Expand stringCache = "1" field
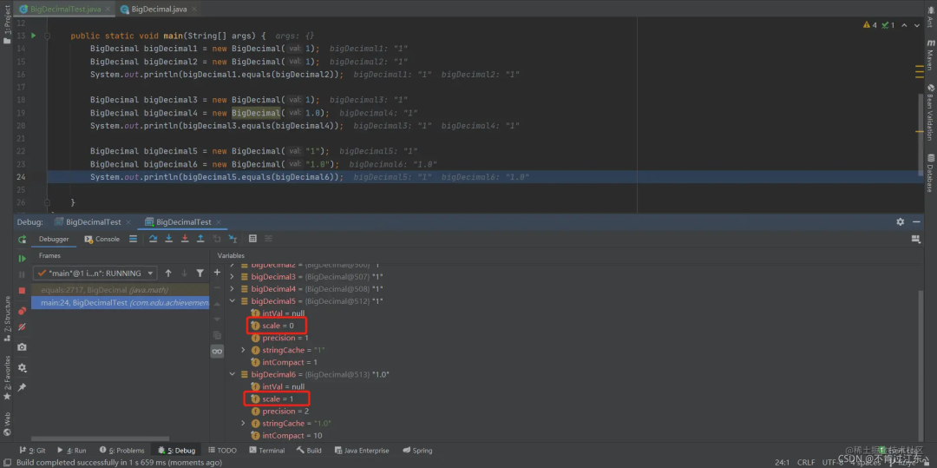 point(243,350)
